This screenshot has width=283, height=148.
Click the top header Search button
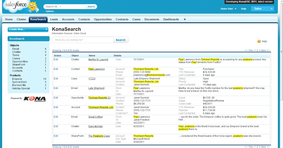pyautogui.click(x=91, y=6)
